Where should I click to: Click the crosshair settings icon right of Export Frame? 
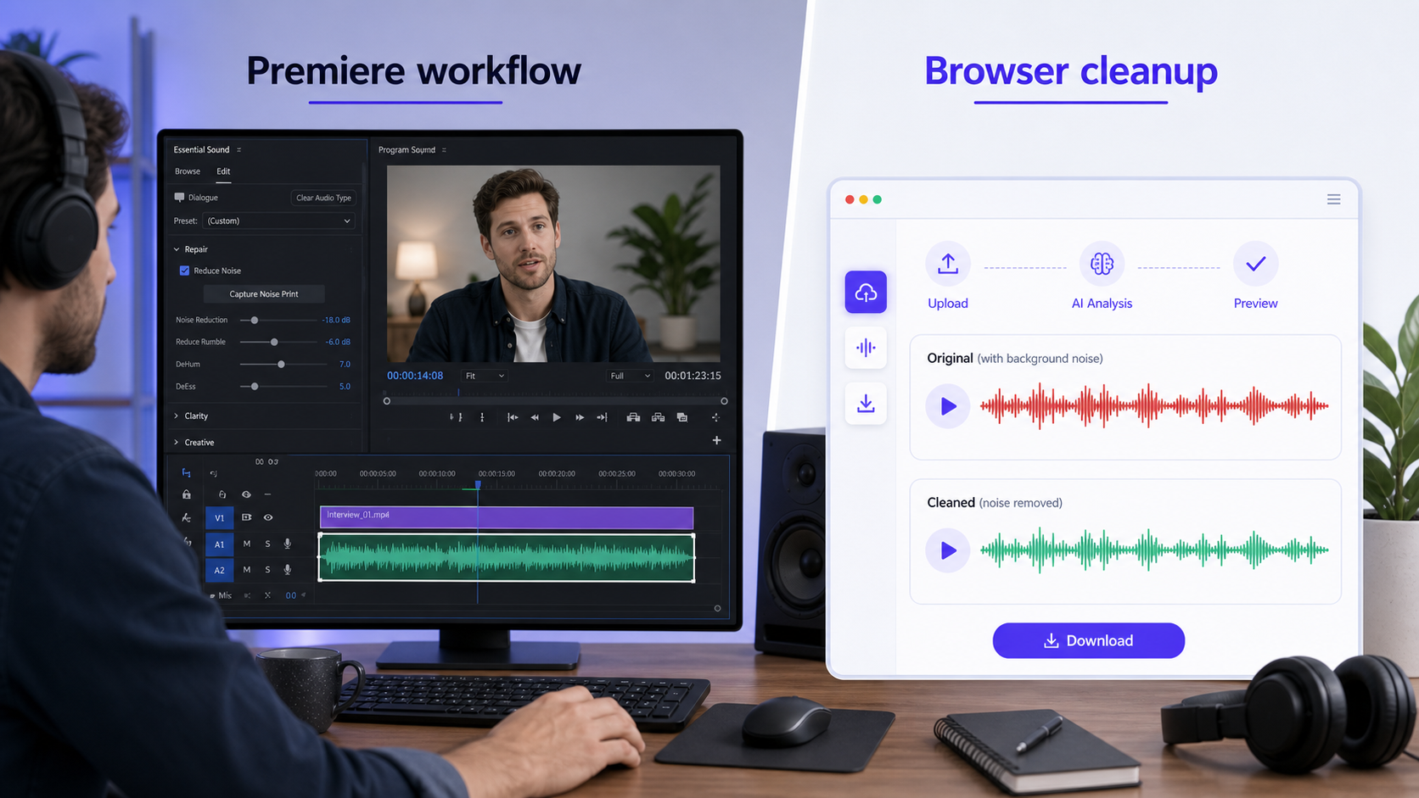[x=715, y=417]
